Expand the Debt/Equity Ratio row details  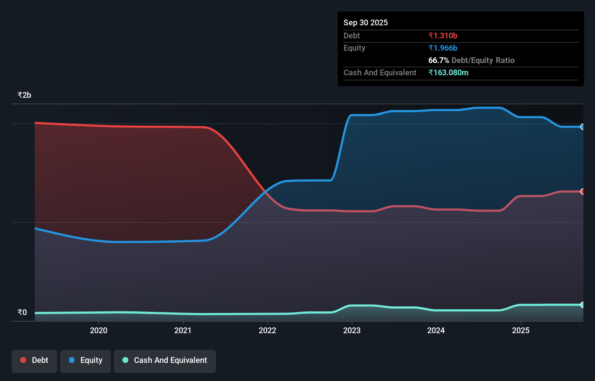pyautogui.click(x=471, y=60)
